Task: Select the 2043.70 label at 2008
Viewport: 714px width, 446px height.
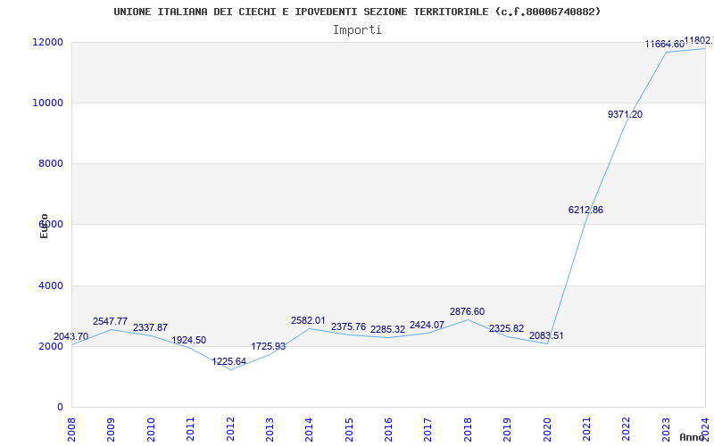Action: pyautogui.click(x=71, y=336)
